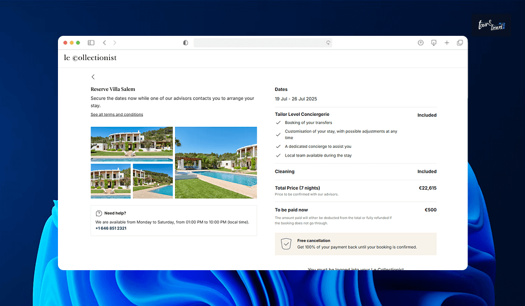Open the small bottom-left villa photo
This screenshot has width=525, height=306.
click(111, 181)
